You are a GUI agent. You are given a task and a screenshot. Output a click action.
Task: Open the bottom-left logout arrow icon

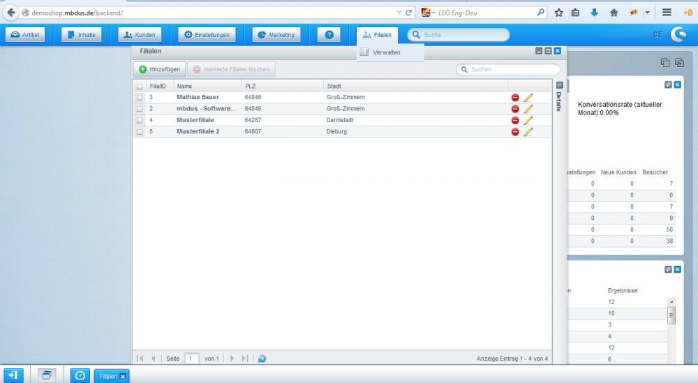pyautogui.click(x=13, y=375)
